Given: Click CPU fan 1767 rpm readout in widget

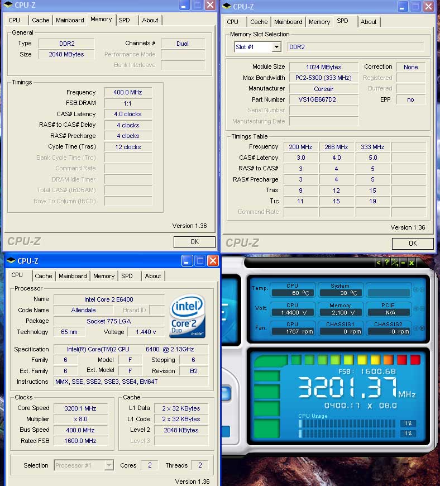Looking at the screenshot, I should 293,332.
